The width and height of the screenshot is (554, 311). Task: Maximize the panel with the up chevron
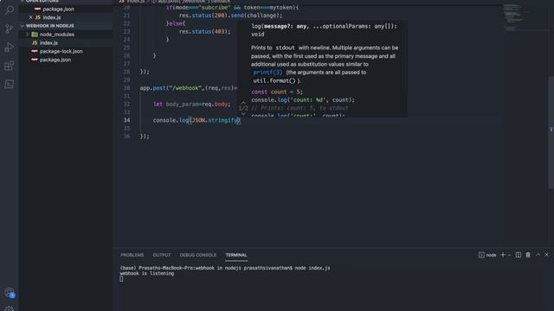[x=538, y=255]
